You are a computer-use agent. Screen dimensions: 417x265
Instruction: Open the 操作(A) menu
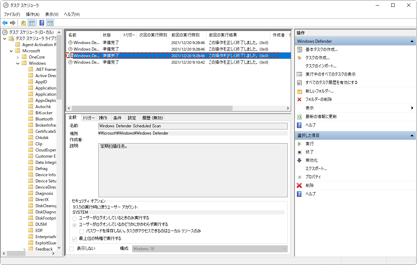[x=33, y=14]
